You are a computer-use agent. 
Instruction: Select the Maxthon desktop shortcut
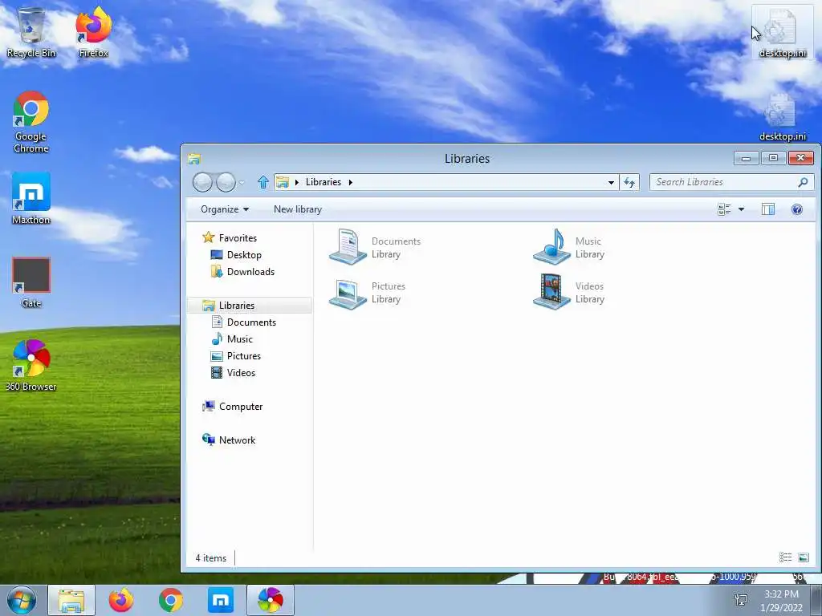31,199
